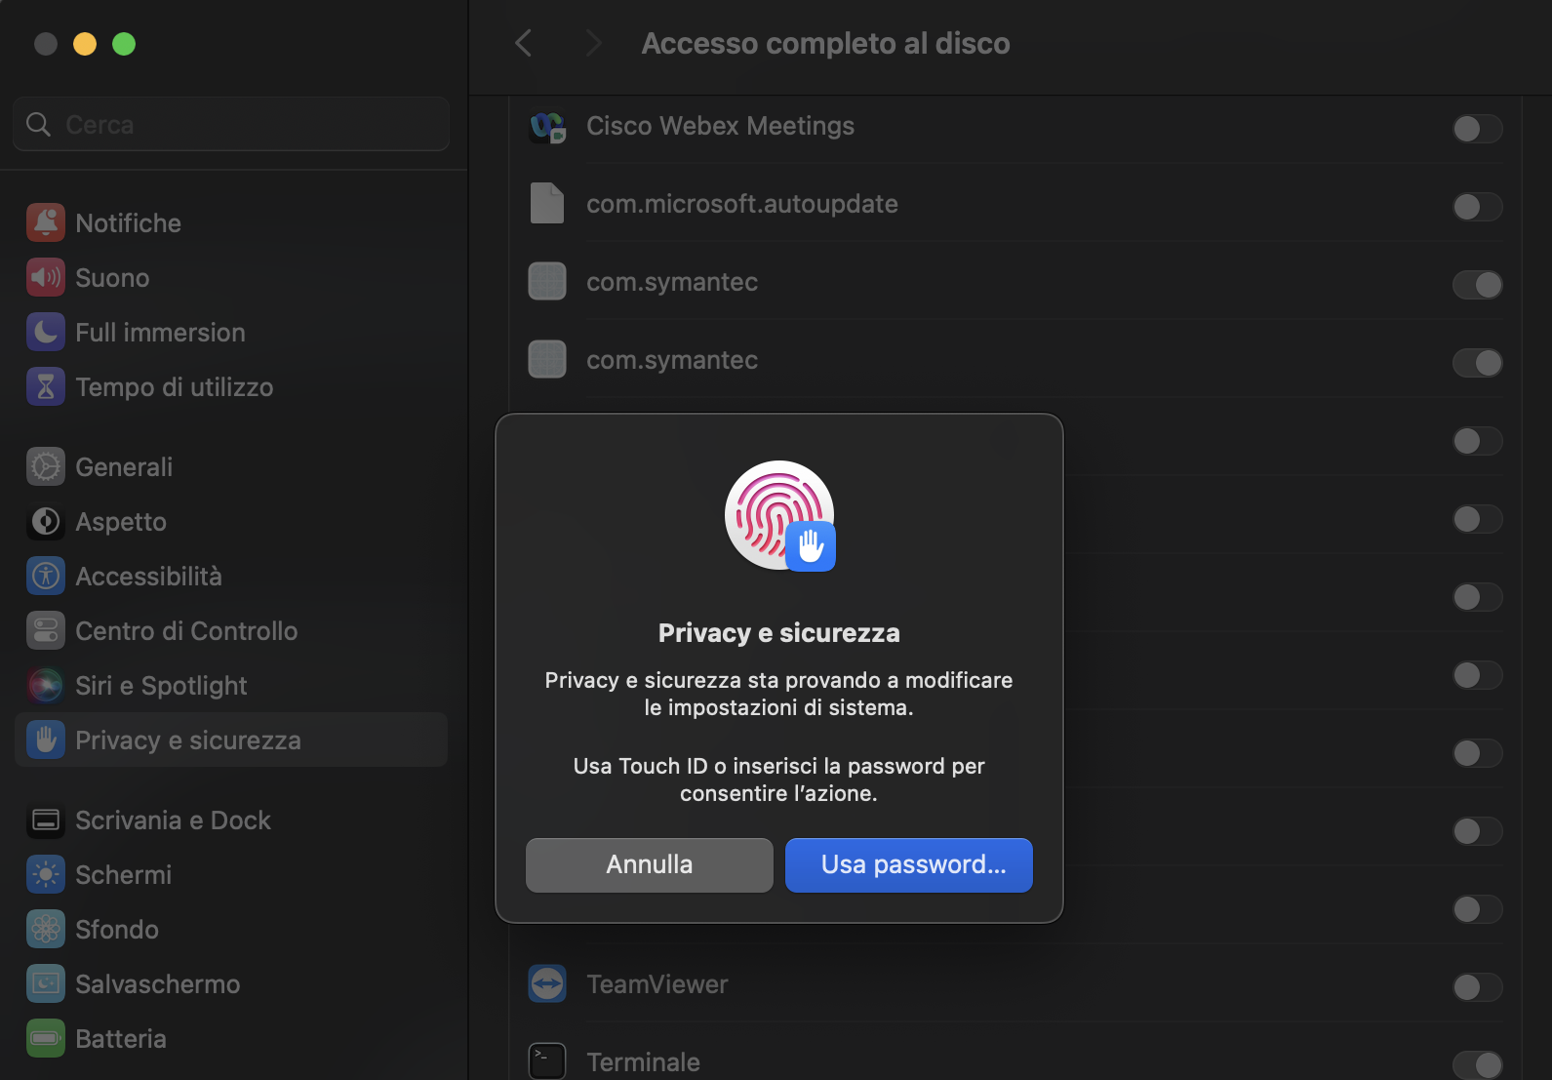
Task: Select Schermi in sidebar
Action: tap(231, 875)
